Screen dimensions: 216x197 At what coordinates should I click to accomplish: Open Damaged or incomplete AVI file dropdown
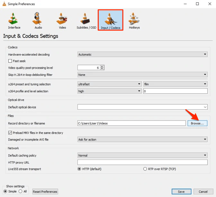coord(142,139)
